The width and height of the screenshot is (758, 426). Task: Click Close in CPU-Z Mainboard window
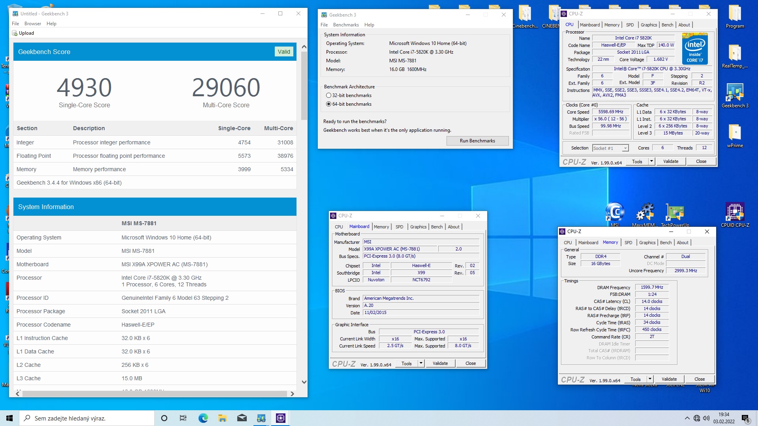[x=471, y=363]
